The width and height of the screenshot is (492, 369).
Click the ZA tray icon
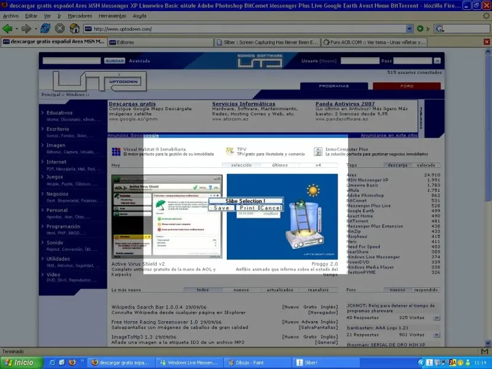click(453, 363)
